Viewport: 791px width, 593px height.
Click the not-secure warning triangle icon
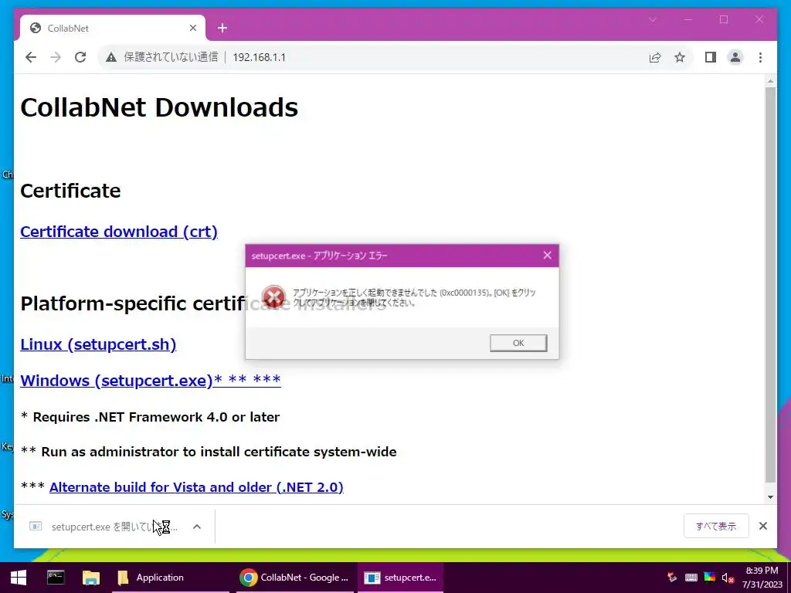tap(111, 57)
